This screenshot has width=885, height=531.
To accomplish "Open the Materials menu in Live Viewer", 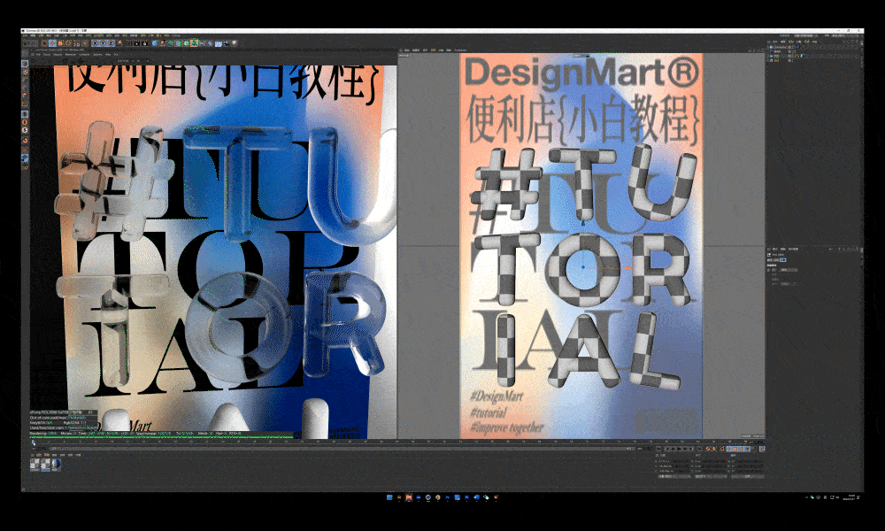I will coord(71,55).
